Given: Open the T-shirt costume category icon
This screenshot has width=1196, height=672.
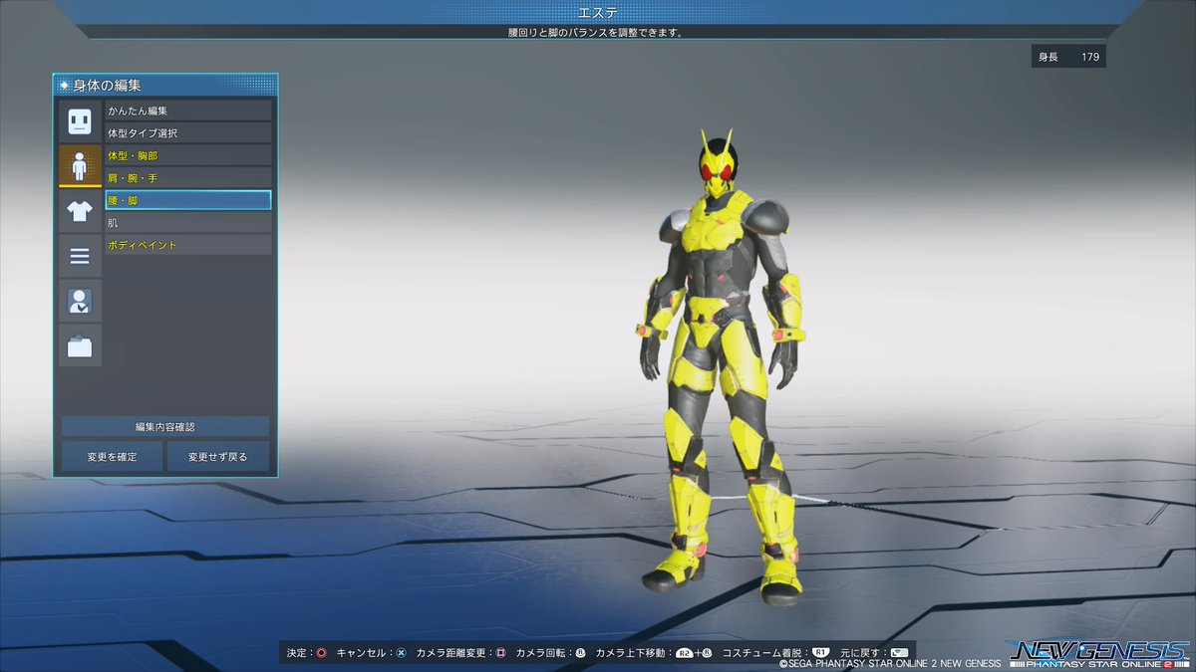Looking at the screenshot, I should (80, 210).
